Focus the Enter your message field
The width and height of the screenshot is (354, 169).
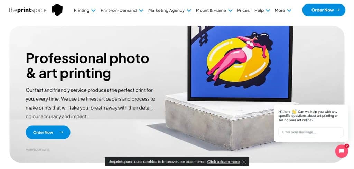(x=311, y=132)
